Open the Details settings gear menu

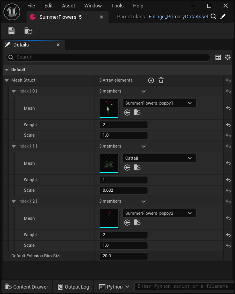coord(228,57)
